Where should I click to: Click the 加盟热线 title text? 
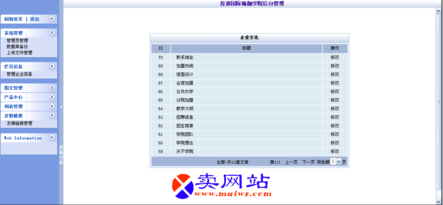click(185, 66)
